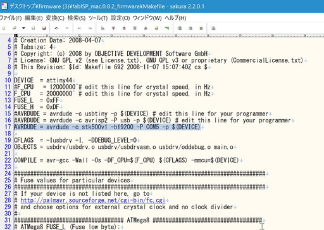Click the '# Creation Date: 2008-04-07' line
Screen dimensions: 324x230
click(x=58, y=41)
